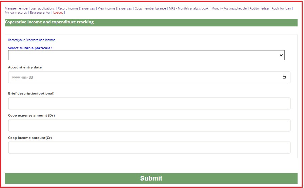
Task: Go to Loan applications page
Action: click(x=43, y=8)
